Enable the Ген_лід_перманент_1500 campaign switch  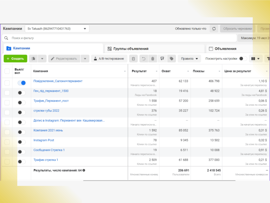22,93
